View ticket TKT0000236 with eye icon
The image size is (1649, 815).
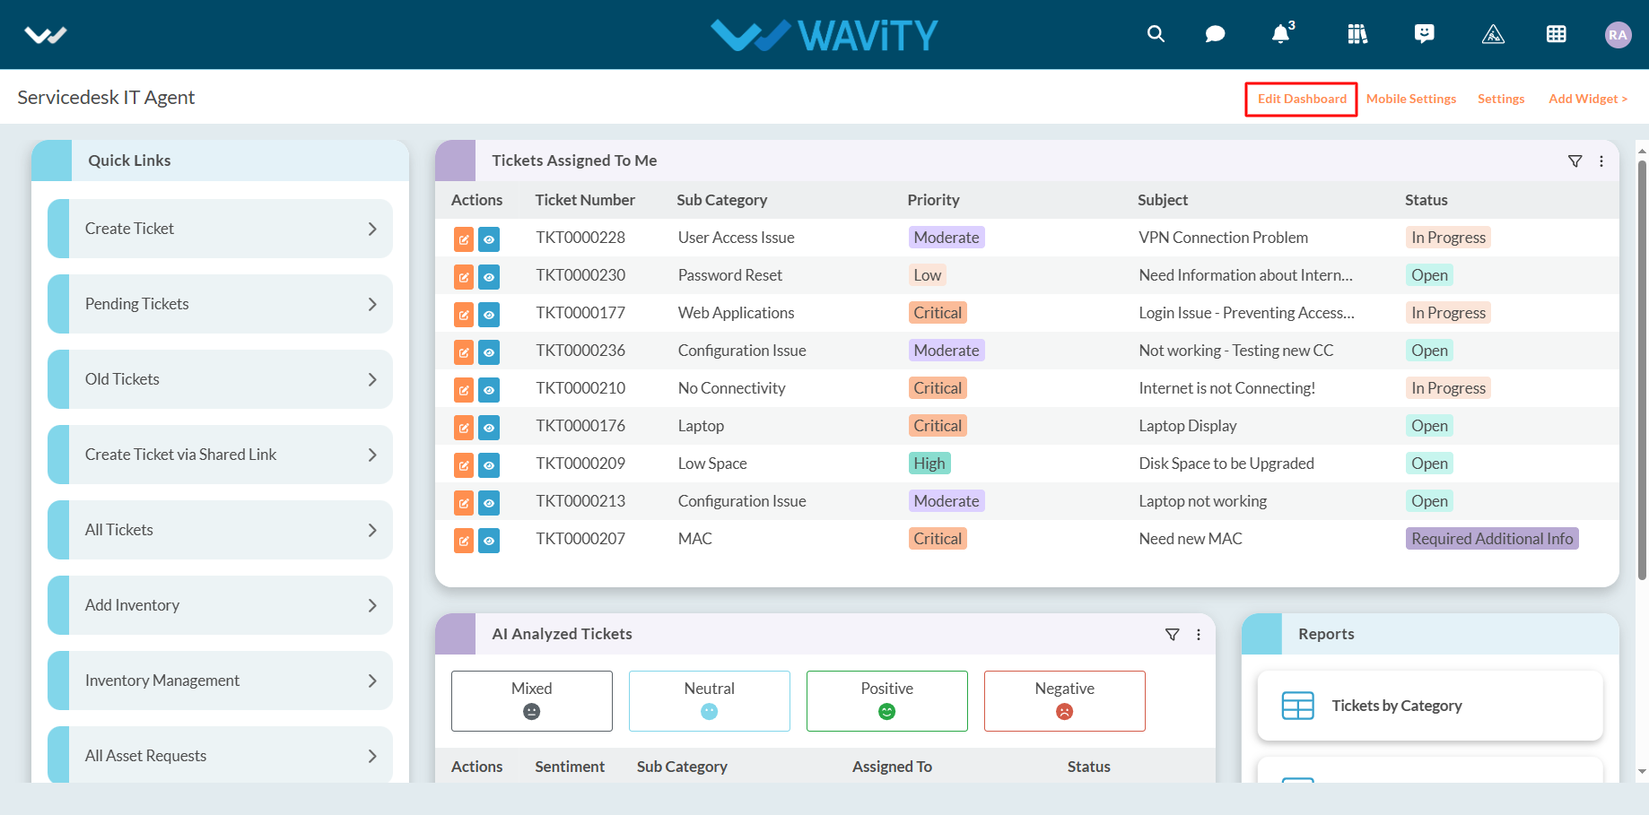pyautogui.click(x=489, y=352)
